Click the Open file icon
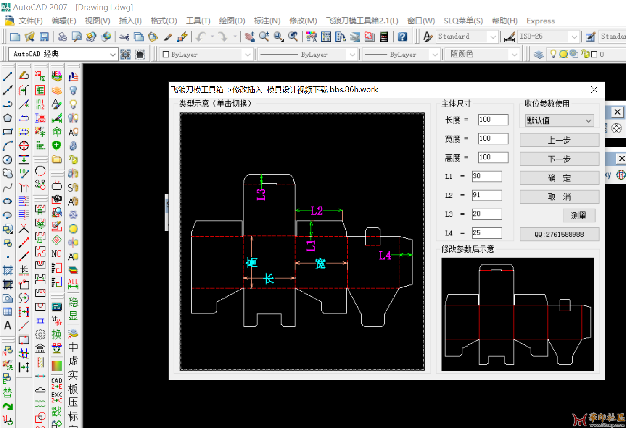 point(29,37)
